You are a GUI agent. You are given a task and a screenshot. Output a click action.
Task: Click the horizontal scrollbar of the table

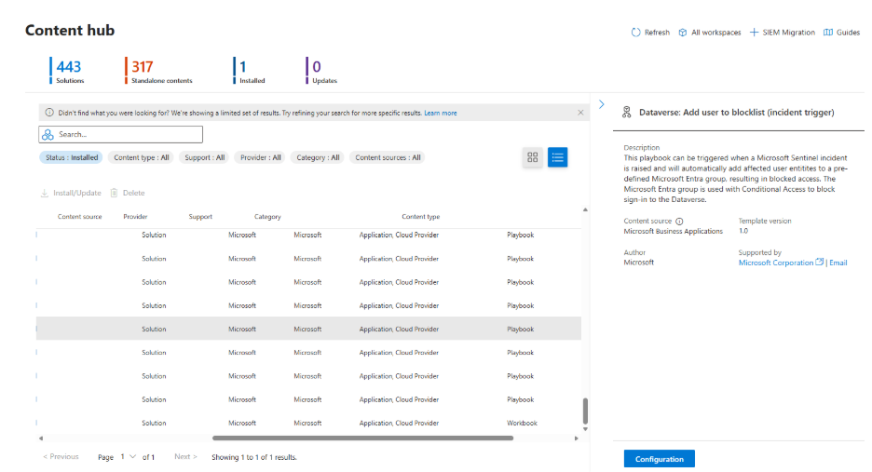362,438
